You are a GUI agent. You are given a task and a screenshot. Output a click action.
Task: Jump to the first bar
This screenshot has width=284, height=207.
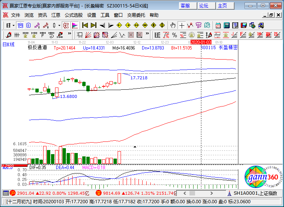point(85,25)
